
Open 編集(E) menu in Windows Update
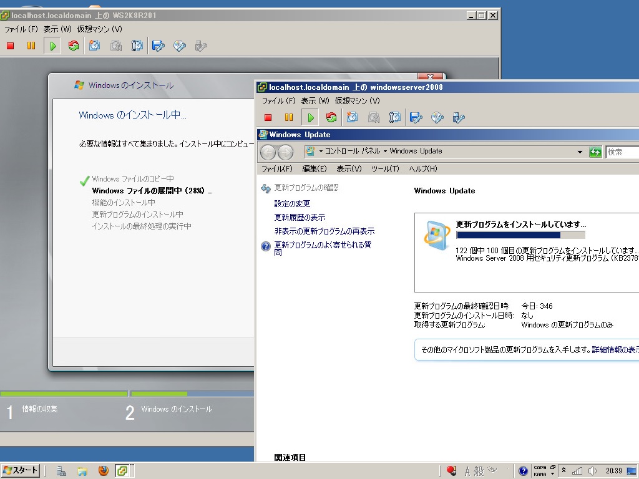point(315,168)
